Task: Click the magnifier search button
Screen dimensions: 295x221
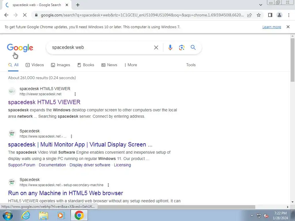Action: (x=193, y=47)
